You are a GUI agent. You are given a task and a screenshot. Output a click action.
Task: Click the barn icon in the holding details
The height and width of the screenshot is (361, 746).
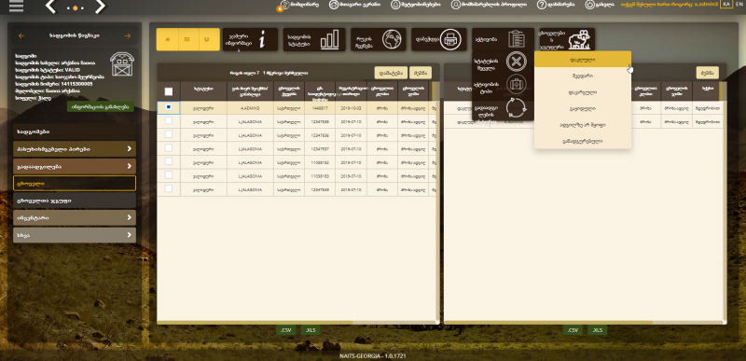pos(122,63)
